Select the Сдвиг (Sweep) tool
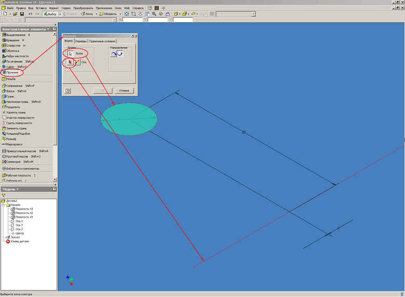The width and height of the screenshot is (405, 297). [x=14, y=67]
